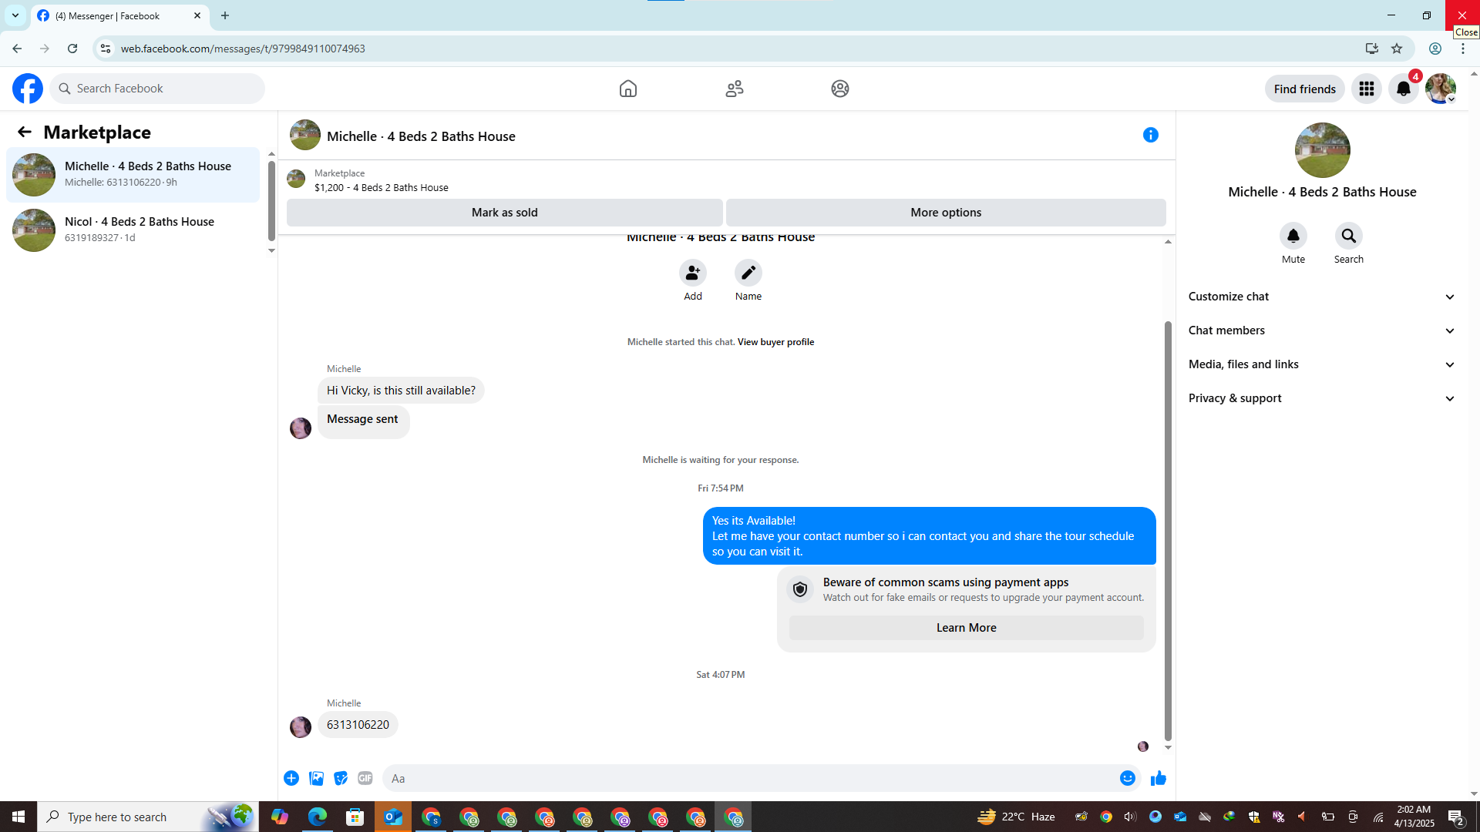Open the Nicol · 4 Beds 2 Baths House conversation
Screen dimensions: 1480x832
[133, 230]
